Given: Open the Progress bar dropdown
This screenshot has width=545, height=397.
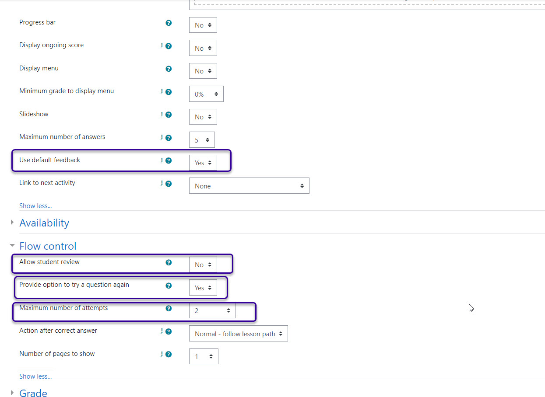Looking at the screenshot, I should (x=203, y=25).
